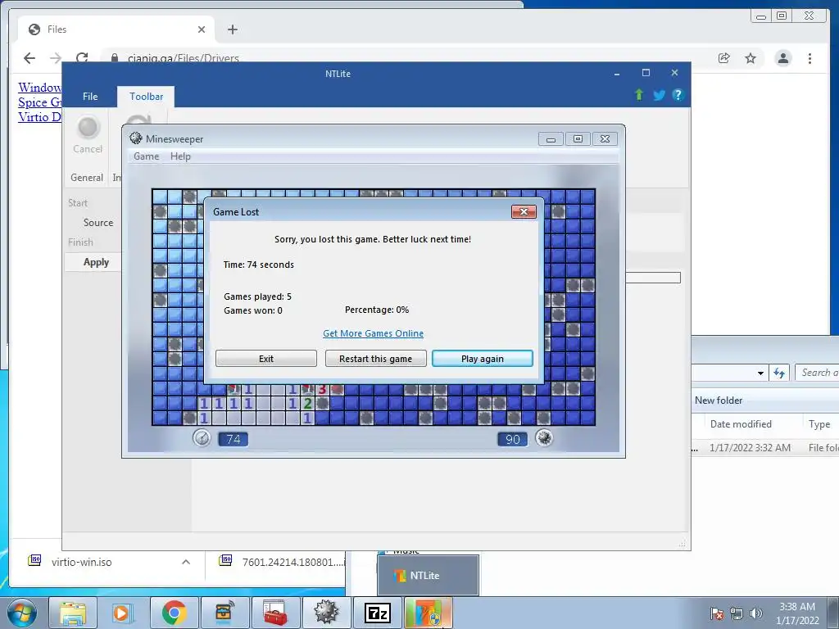Open a new Chrome tab
This screenshot has height=629, width=839.
point(232,29)
